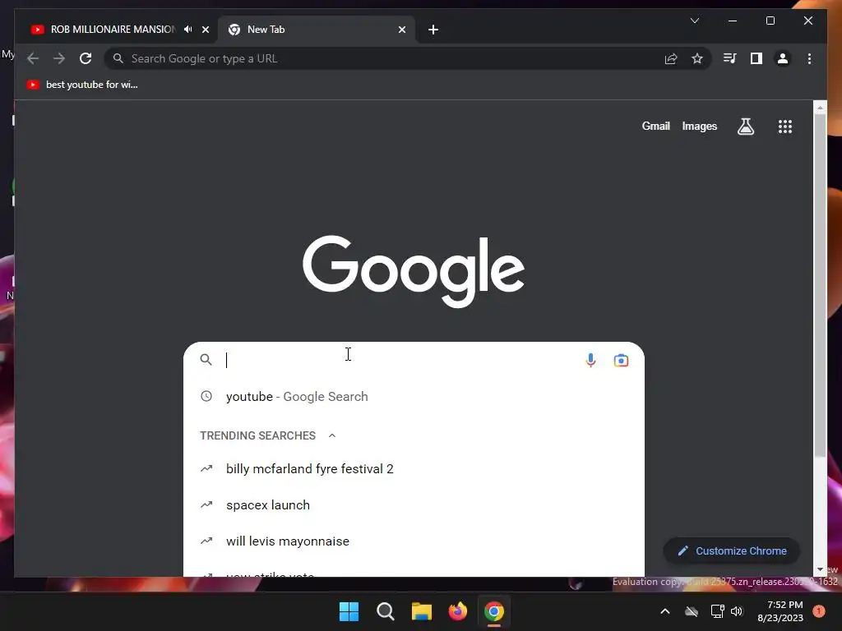Image resolution: width=842 pixels, height=631 pixels.
Task: Open the clock showing 7:52 PM
Action: [780, 611]
